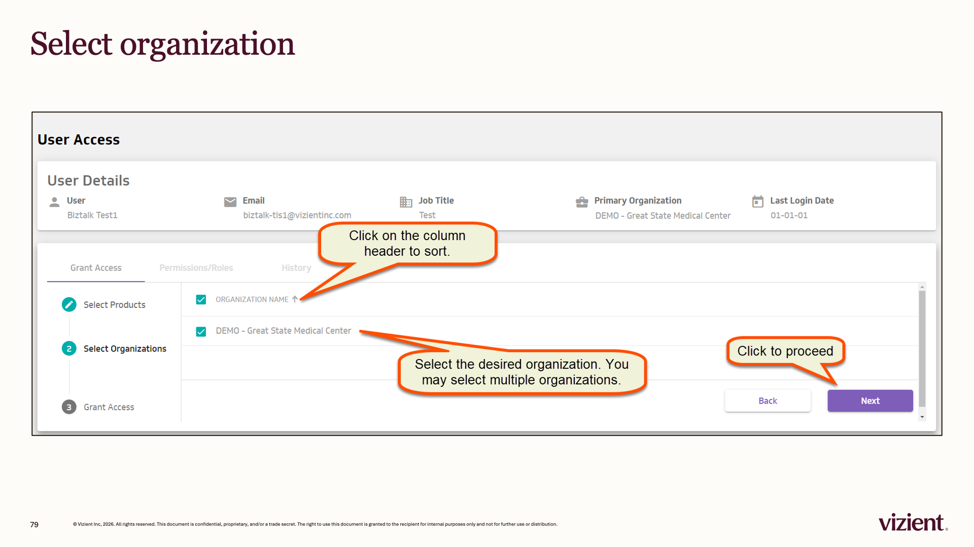Click the scrollbar down arrow

(x=922, y=417)
